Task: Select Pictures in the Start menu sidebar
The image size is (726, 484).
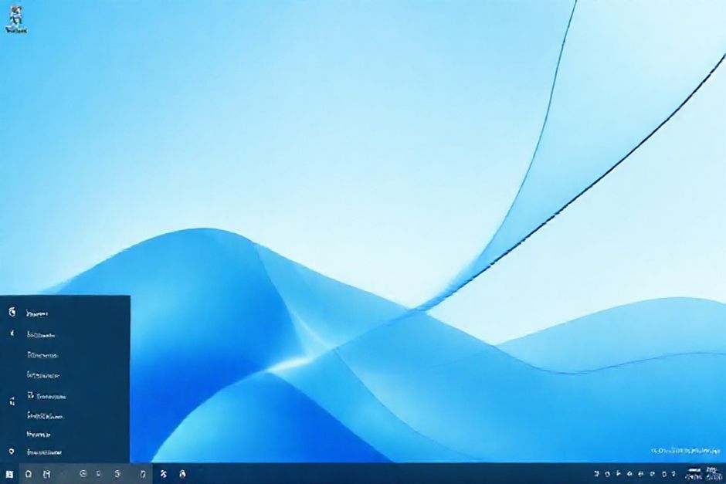Action: pos(54,355)
